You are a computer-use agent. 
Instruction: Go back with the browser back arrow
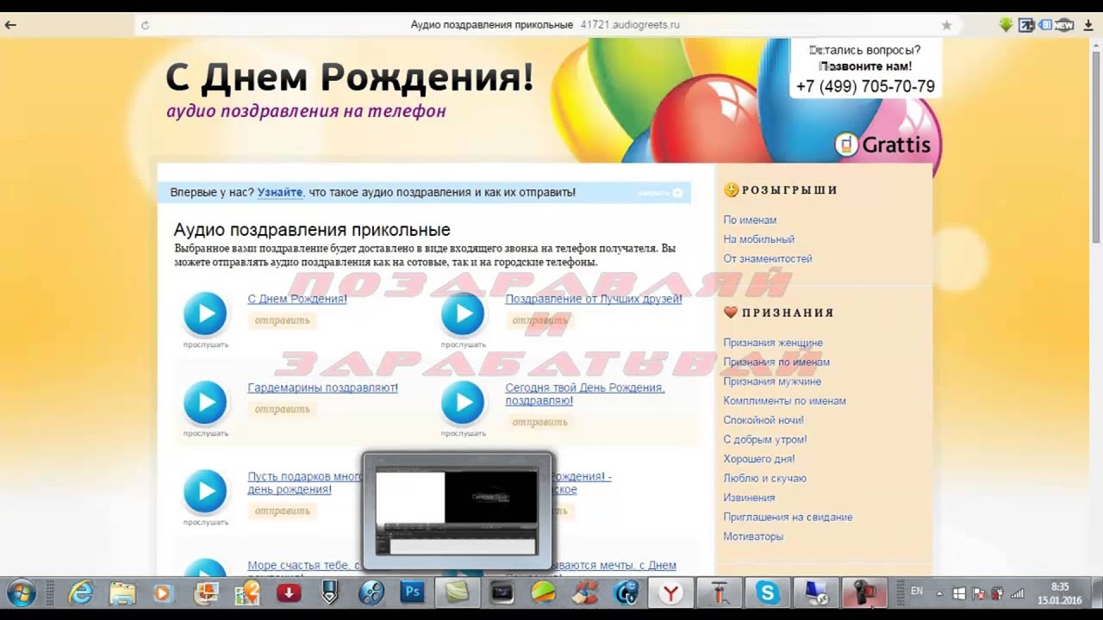pyautogui.click(x=10, y=25)
